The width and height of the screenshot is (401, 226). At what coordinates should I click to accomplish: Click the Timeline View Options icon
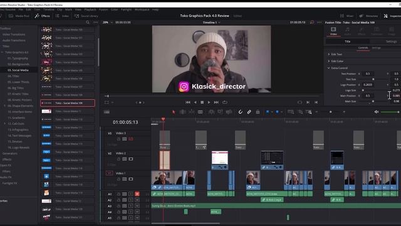point(107,112)
